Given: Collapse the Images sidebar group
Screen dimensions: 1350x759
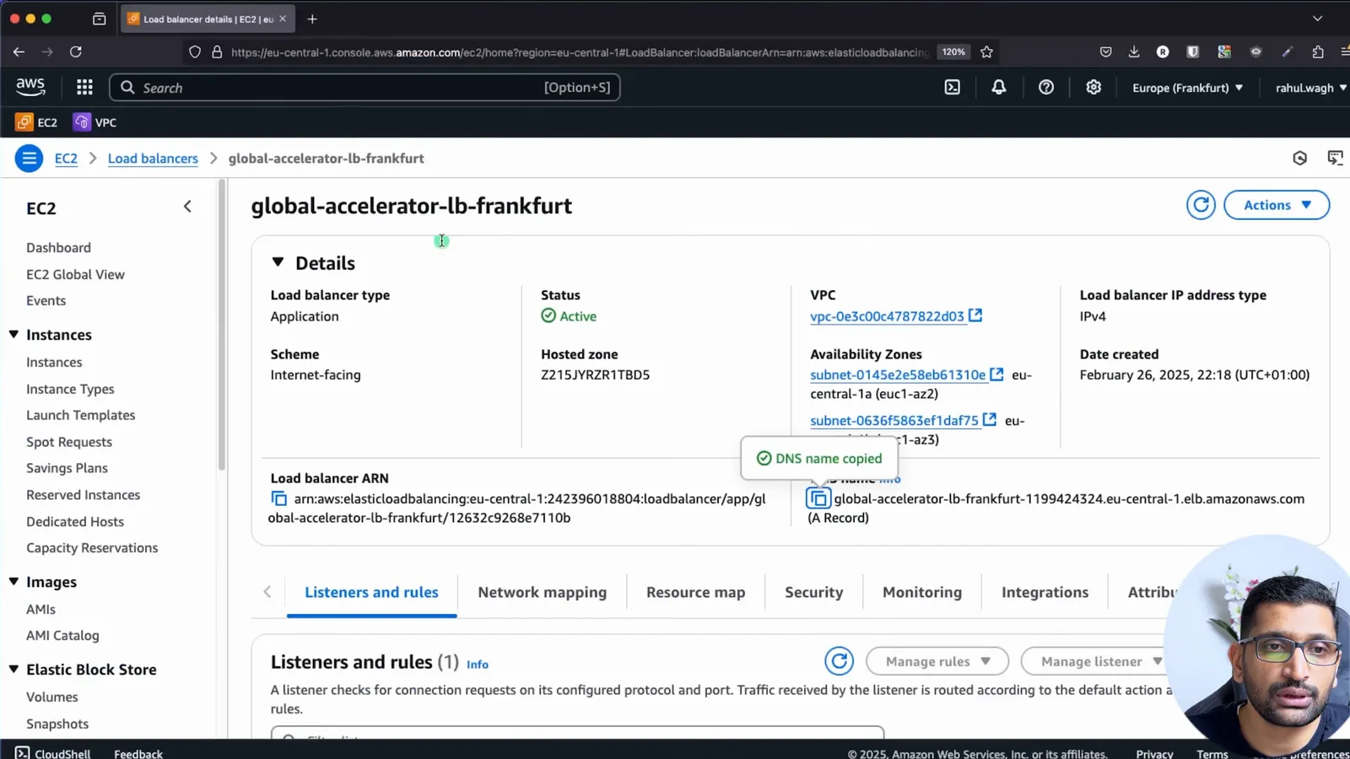Looking at the screenshot, I should tap(14, 582).
